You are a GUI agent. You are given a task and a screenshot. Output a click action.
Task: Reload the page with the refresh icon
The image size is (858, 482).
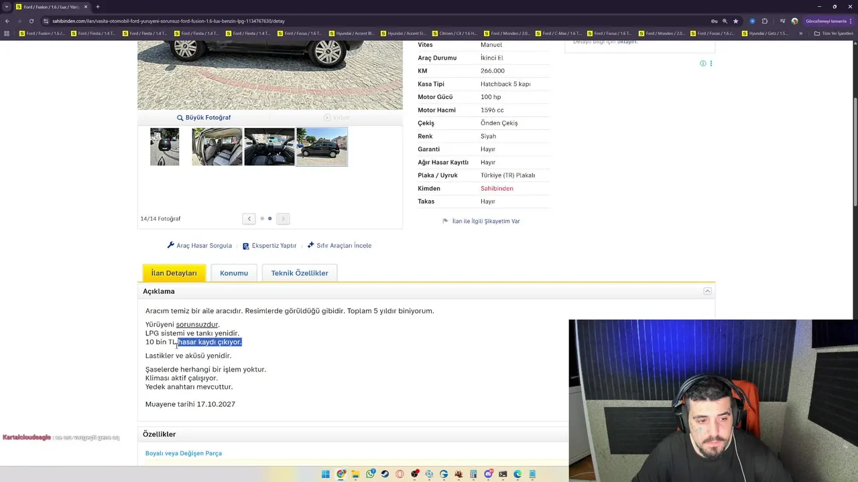click(31, 21)
